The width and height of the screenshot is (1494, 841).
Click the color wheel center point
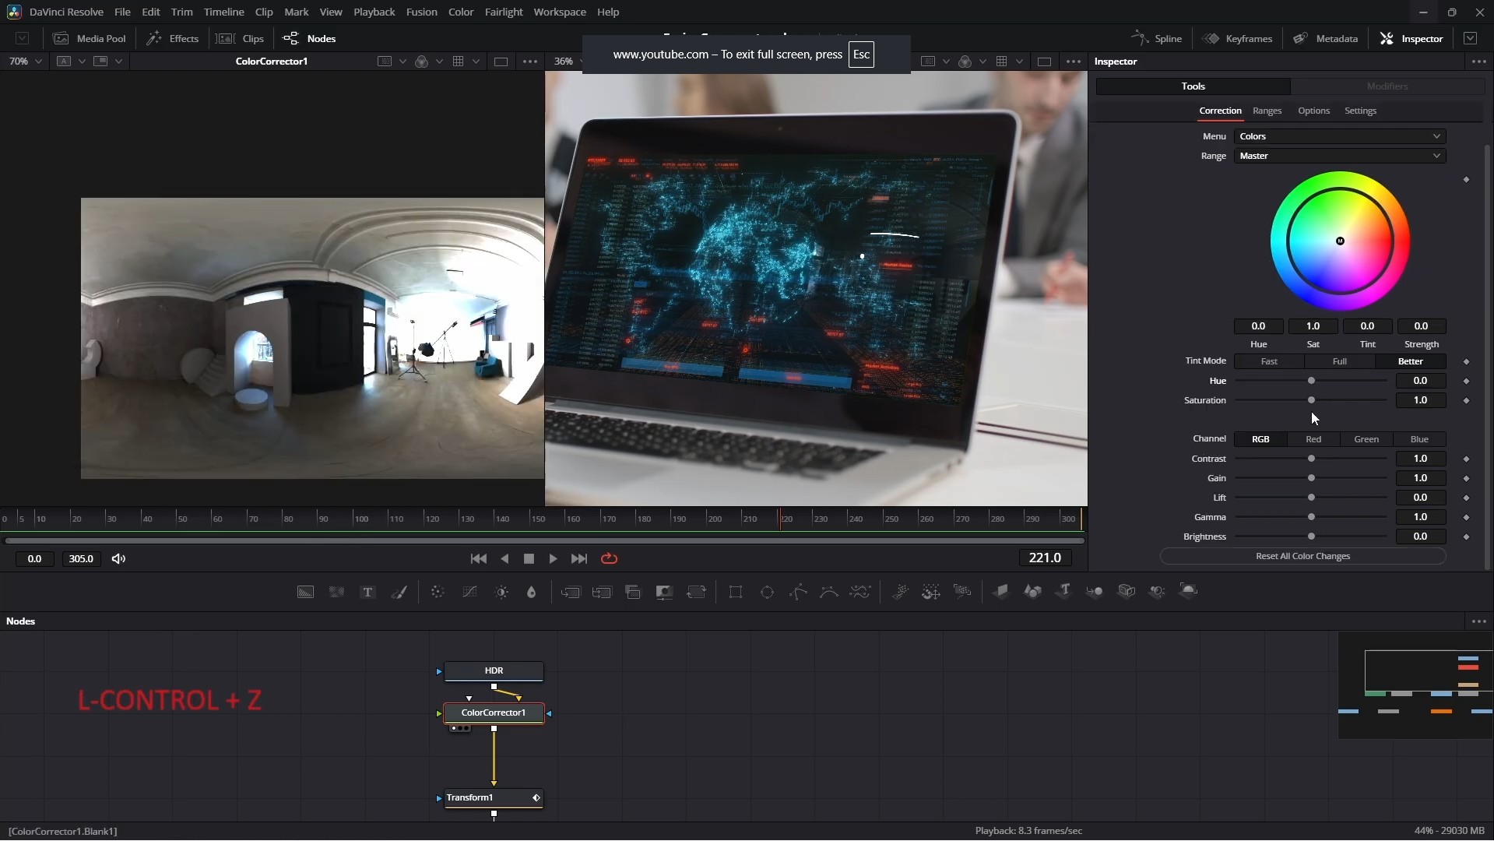point(1340,241)
